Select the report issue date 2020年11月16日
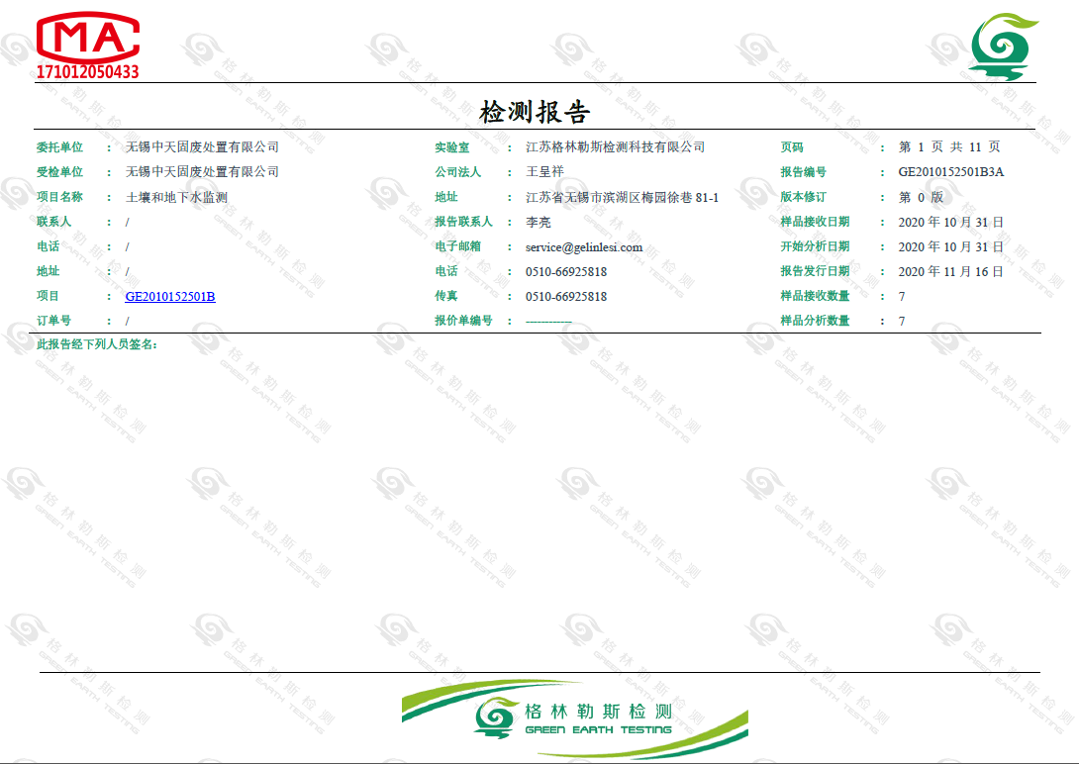1079x764 pixels. (950, 271)
